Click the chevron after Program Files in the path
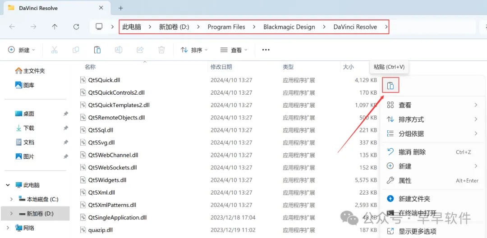 pos(254,27)
